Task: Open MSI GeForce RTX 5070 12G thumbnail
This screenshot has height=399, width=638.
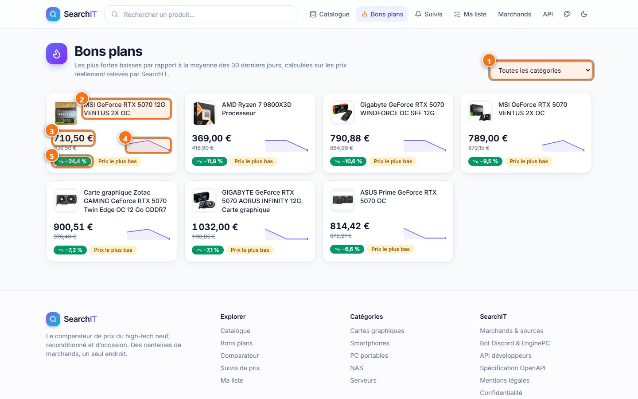Action: (x=66, y=113)
